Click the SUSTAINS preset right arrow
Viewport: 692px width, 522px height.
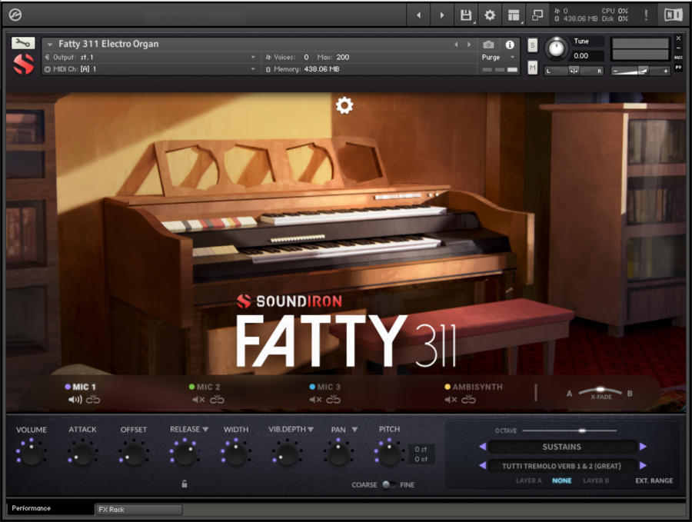pyautogui.click(x=644, y=447)
